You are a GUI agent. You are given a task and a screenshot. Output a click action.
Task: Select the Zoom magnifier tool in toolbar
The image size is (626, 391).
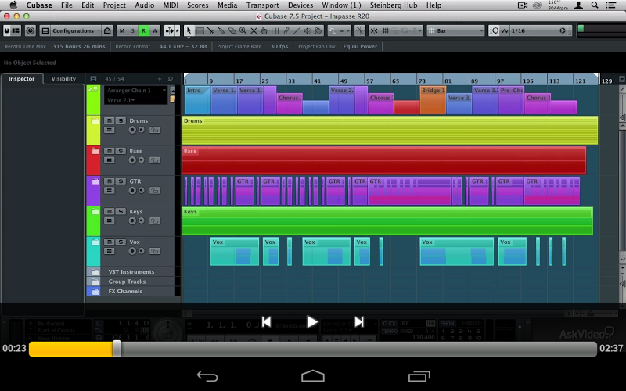tap(243, 30)
